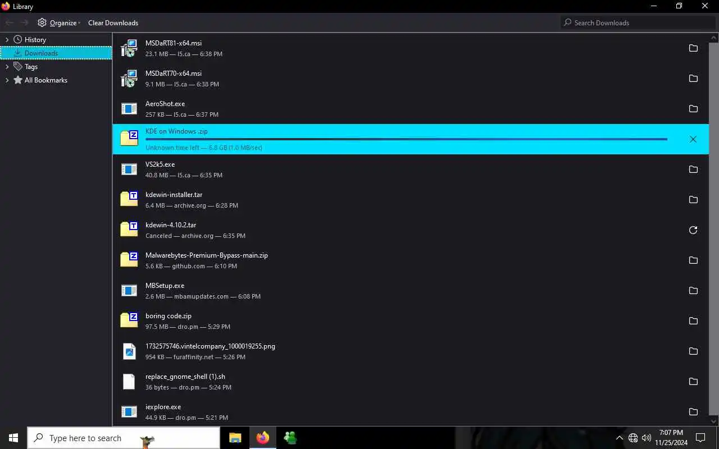This screenshot has width=719, height=449.
Task: Select the MSDaRT81-x64.msi file name
Action: (x=174, y=43)
